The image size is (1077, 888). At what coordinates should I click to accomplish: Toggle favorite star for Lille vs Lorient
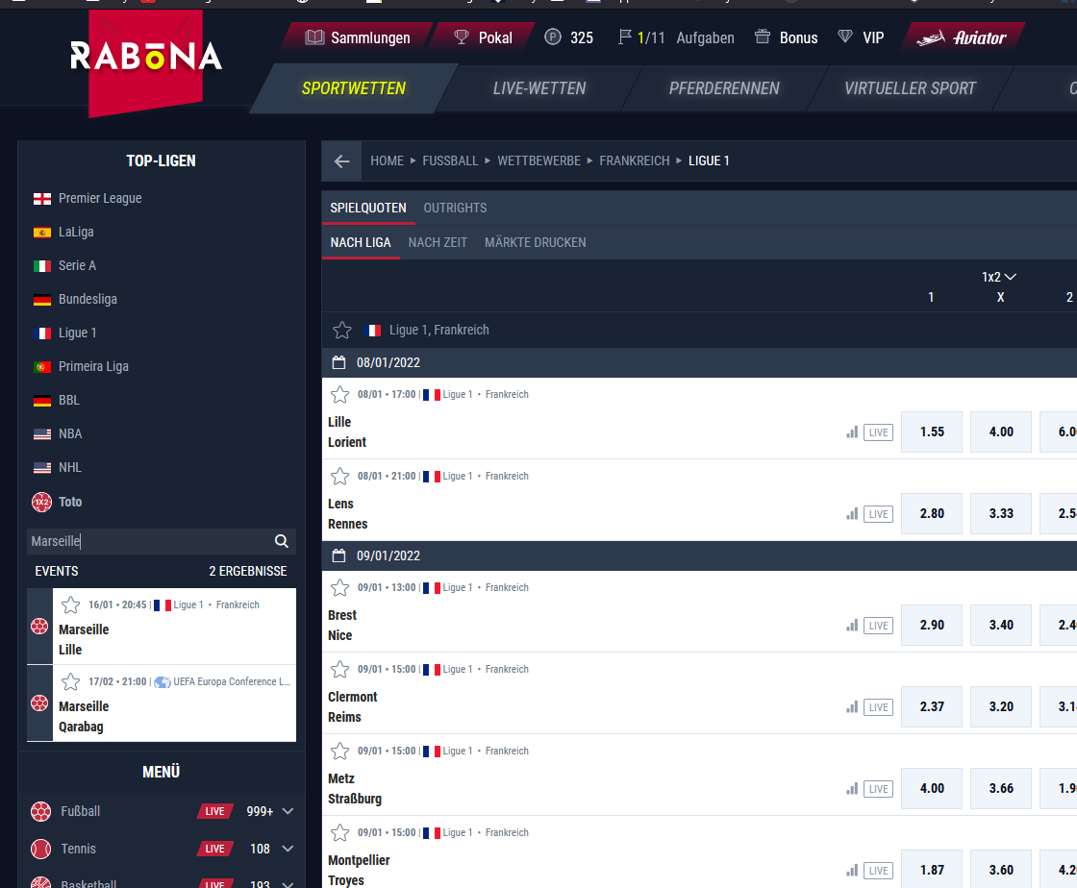[340, 395]
